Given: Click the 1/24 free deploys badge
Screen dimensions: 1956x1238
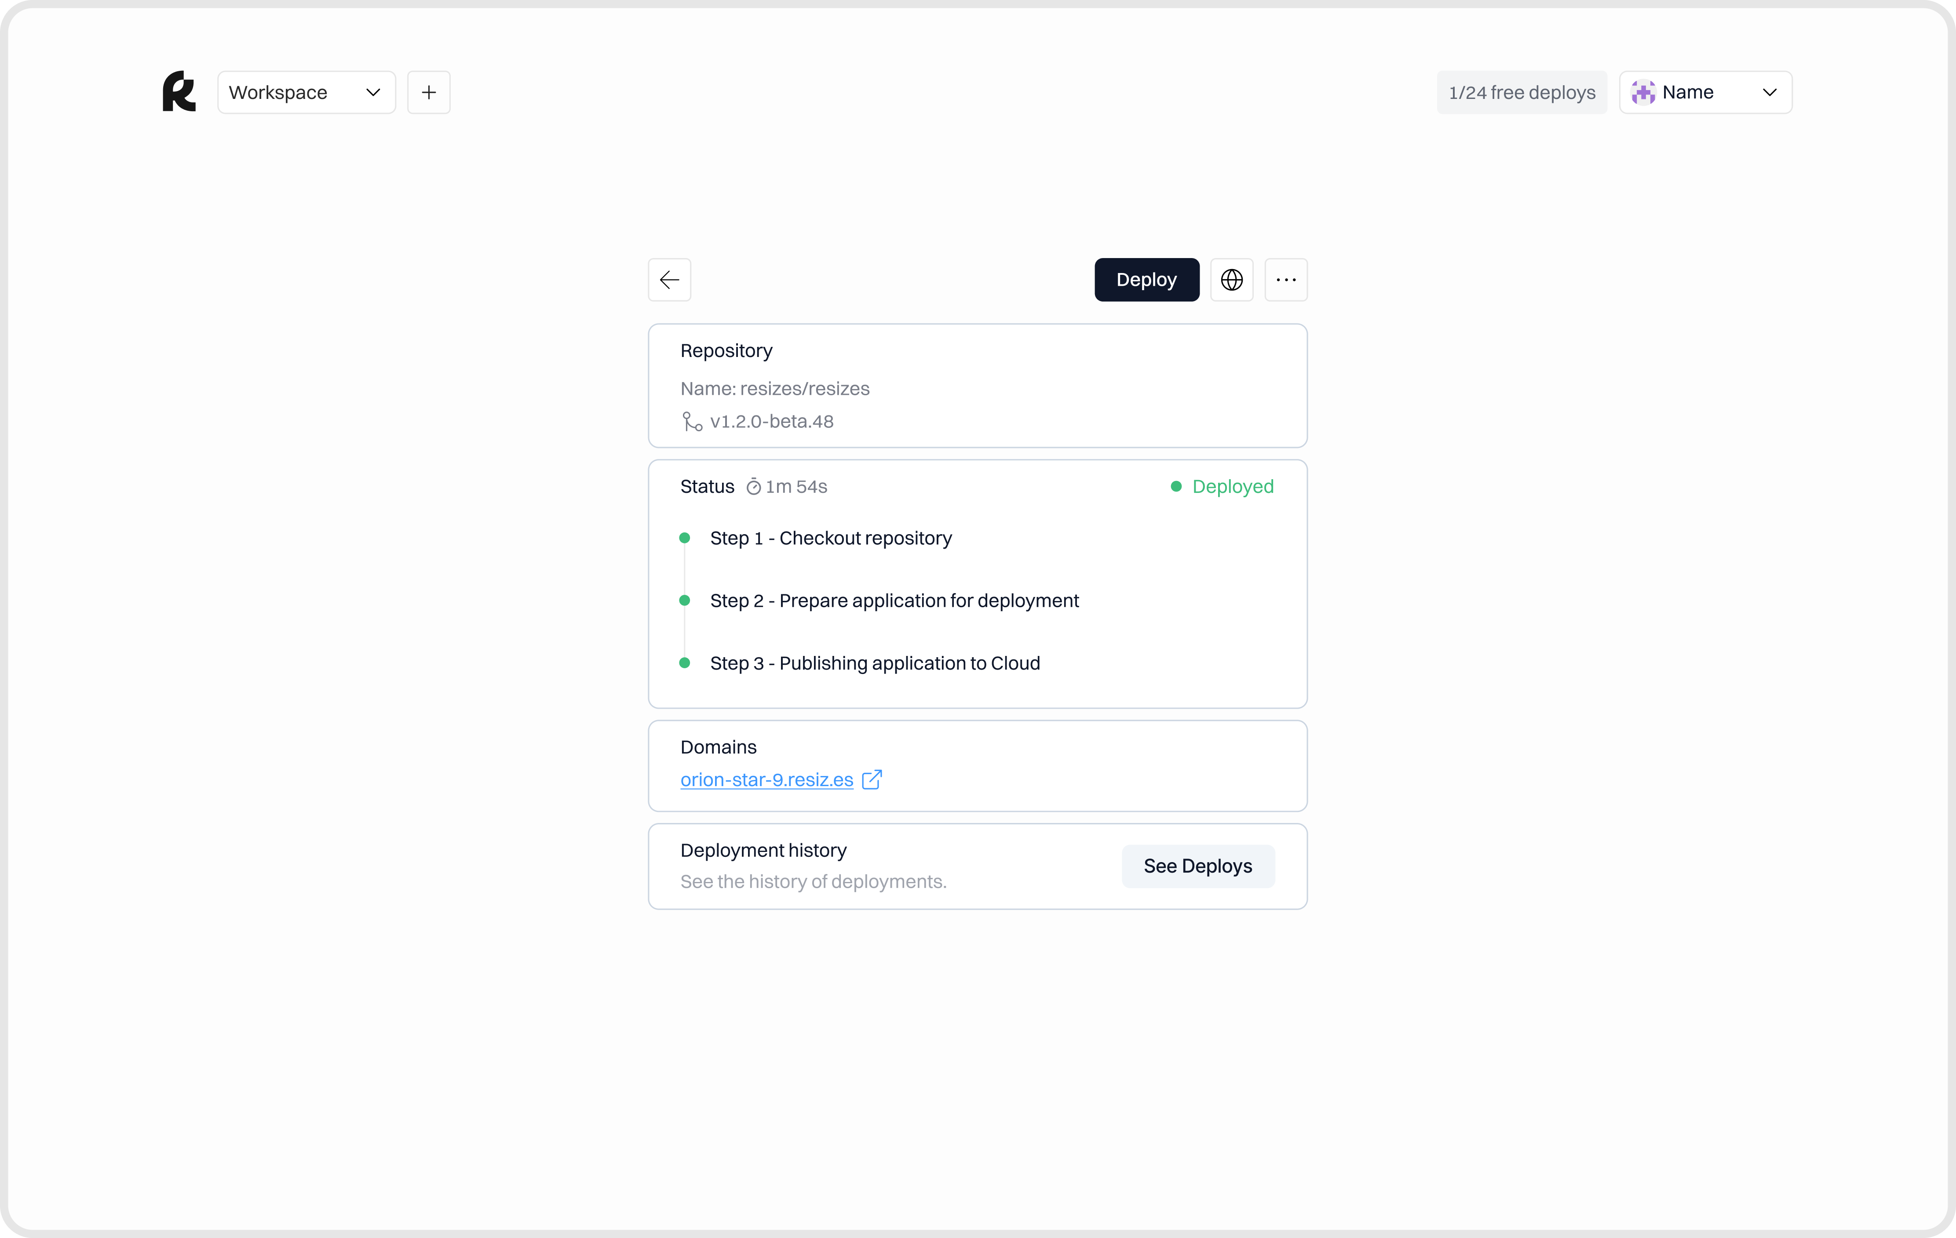Looking at the screenshot, I should (x=1522, y=93).
